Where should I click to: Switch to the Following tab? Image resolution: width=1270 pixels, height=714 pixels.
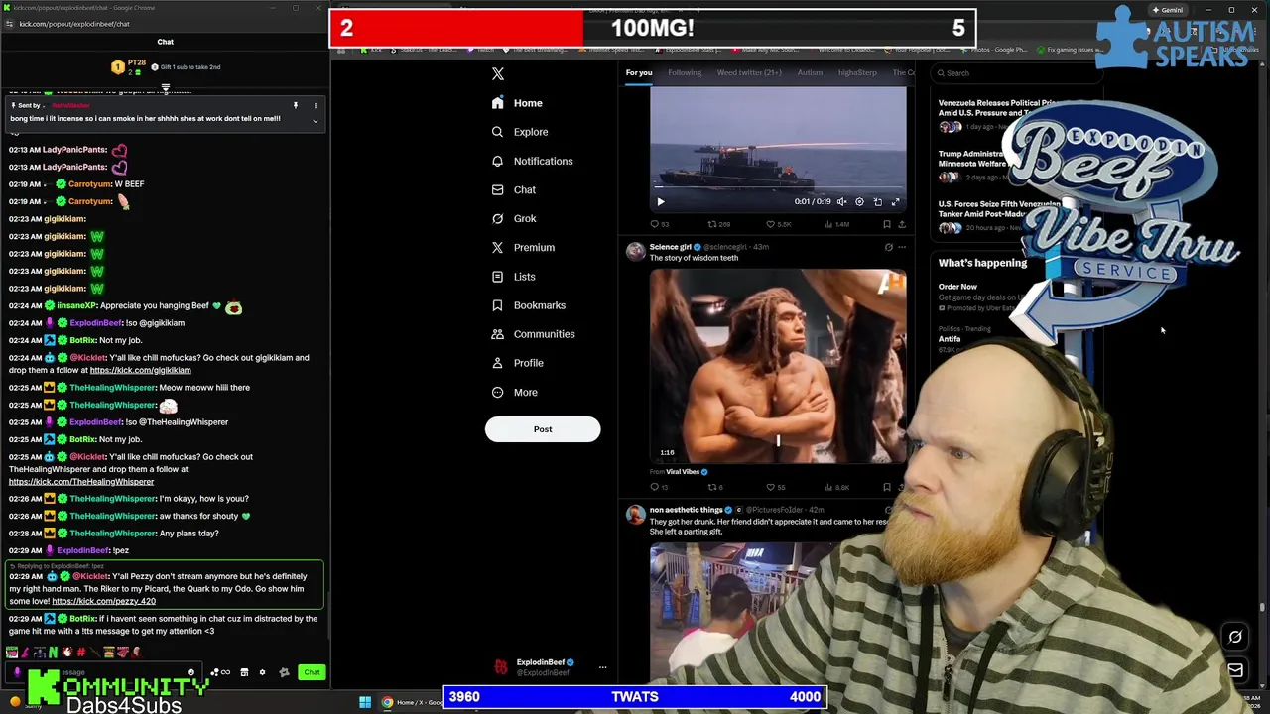685,72
